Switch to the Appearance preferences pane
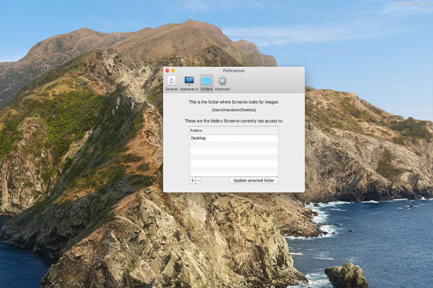This screenshot has width=433, height=288. click(x=189, y=83)
